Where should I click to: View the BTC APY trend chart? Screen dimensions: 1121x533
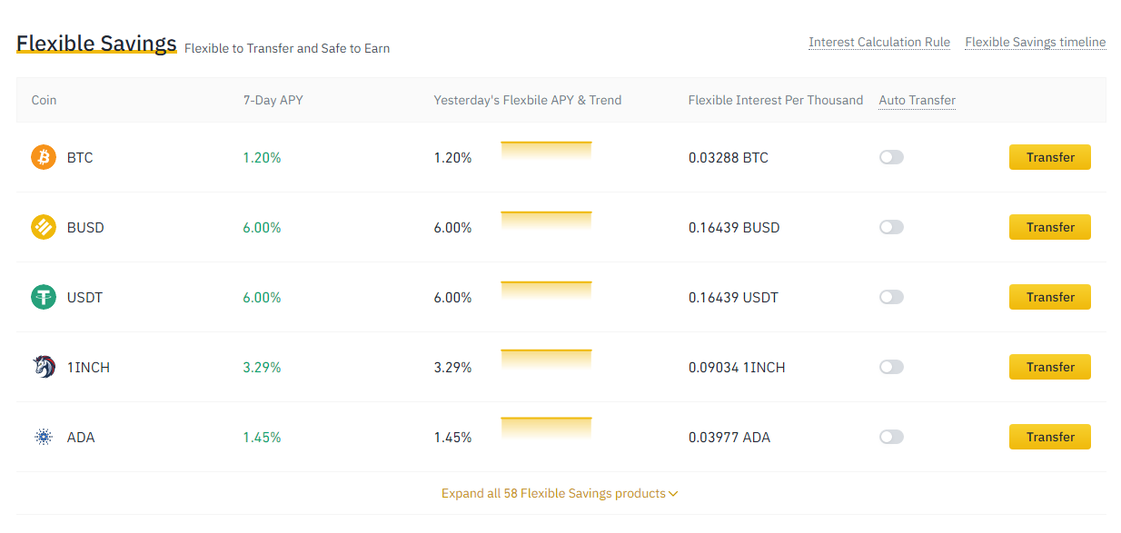pyautogui.click(x=546, y=152)
